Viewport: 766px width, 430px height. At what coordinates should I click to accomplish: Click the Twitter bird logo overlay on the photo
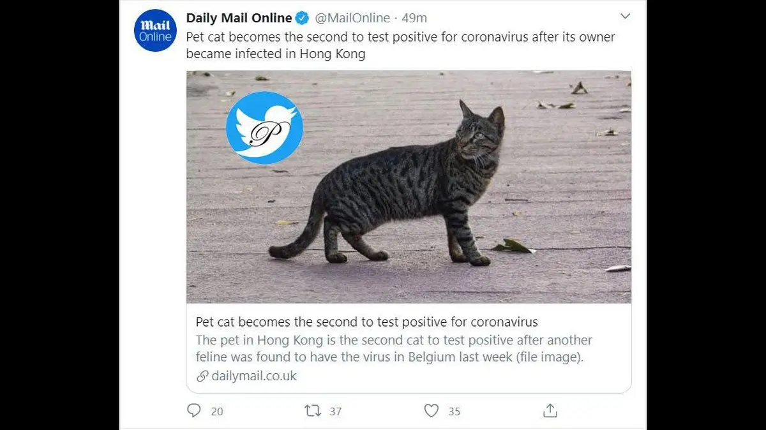(x=264, y=128)
